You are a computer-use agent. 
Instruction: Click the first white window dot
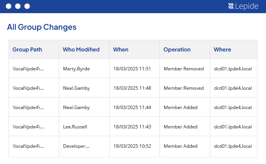(9, 6)
